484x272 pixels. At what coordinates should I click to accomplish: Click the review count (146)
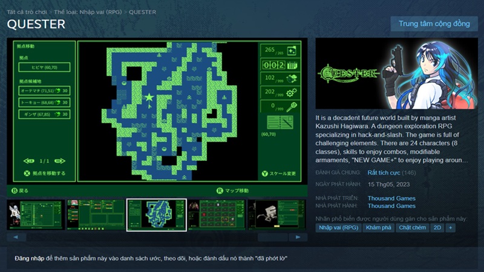[x=409, y=173]
